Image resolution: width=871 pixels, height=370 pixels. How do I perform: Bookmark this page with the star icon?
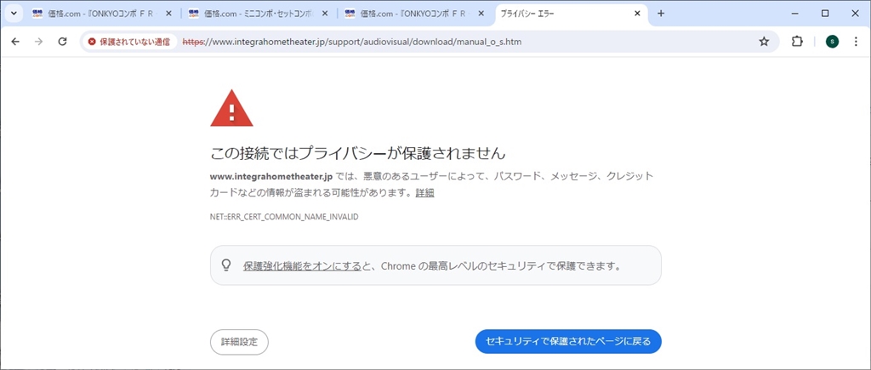pos(765,42)
